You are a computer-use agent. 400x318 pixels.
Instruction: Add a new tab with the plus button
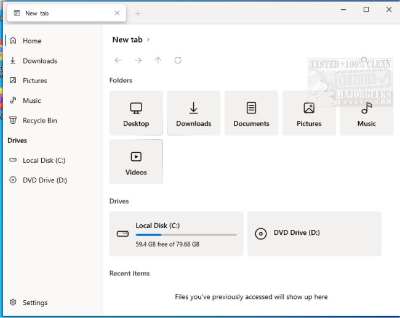(138, 13)
